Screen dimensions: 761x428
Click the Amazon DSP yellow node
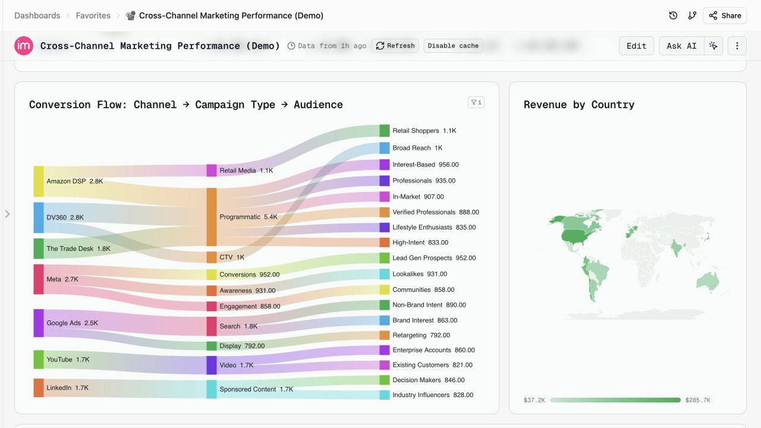pos(39,181)
